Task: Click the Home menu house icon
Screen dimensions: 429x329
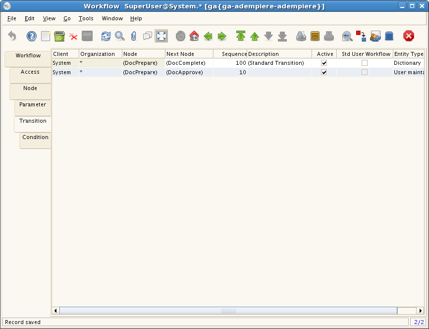Action: pos(194,36)
